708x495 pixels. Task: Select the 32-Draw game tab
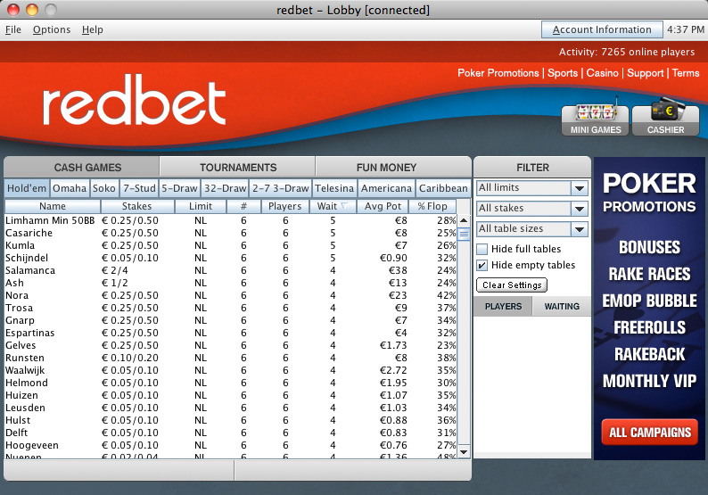click(225, 188)
